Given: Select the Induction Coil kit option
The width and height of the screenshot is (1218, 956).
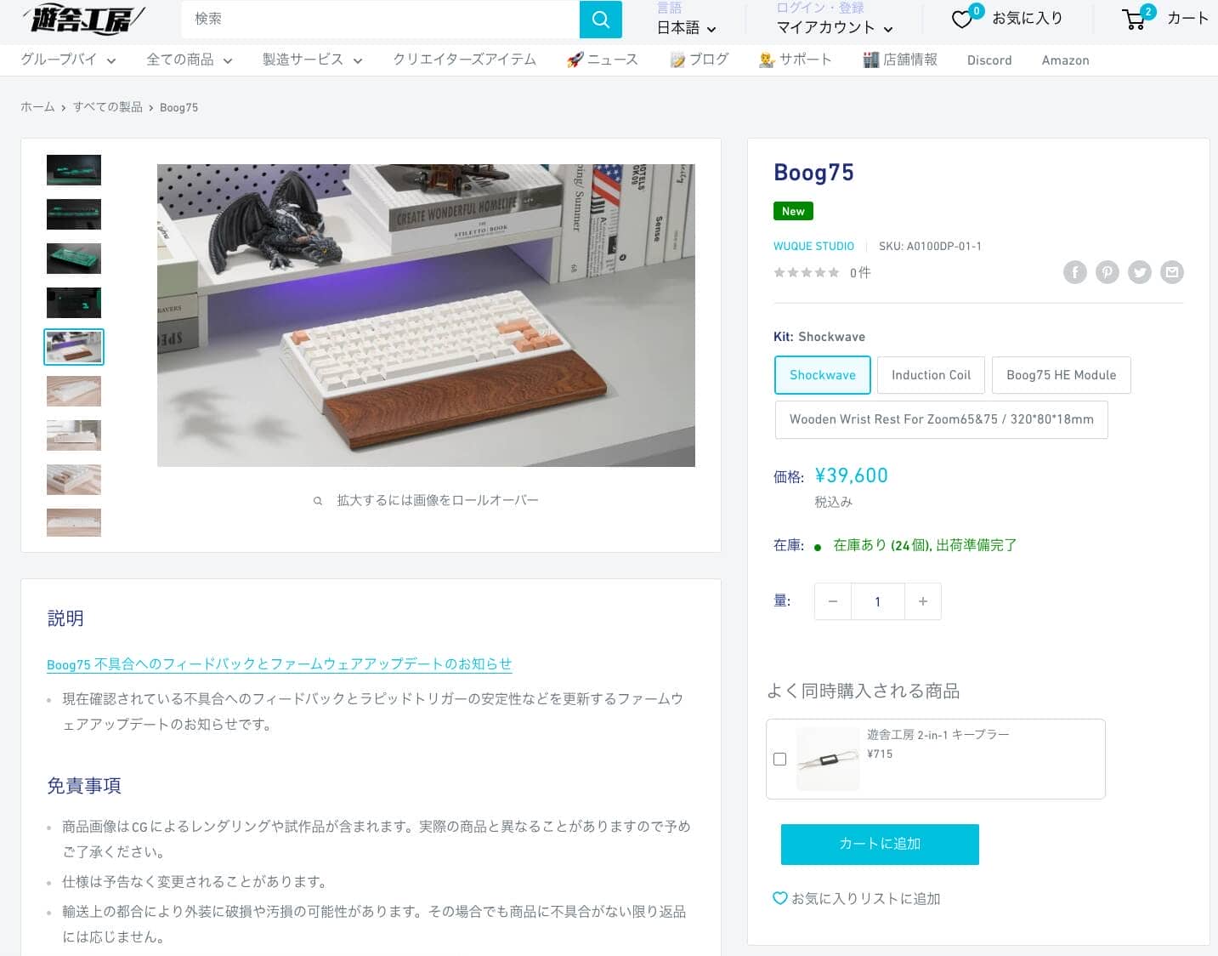Looking at the screenshot, I should pos(931,375).
